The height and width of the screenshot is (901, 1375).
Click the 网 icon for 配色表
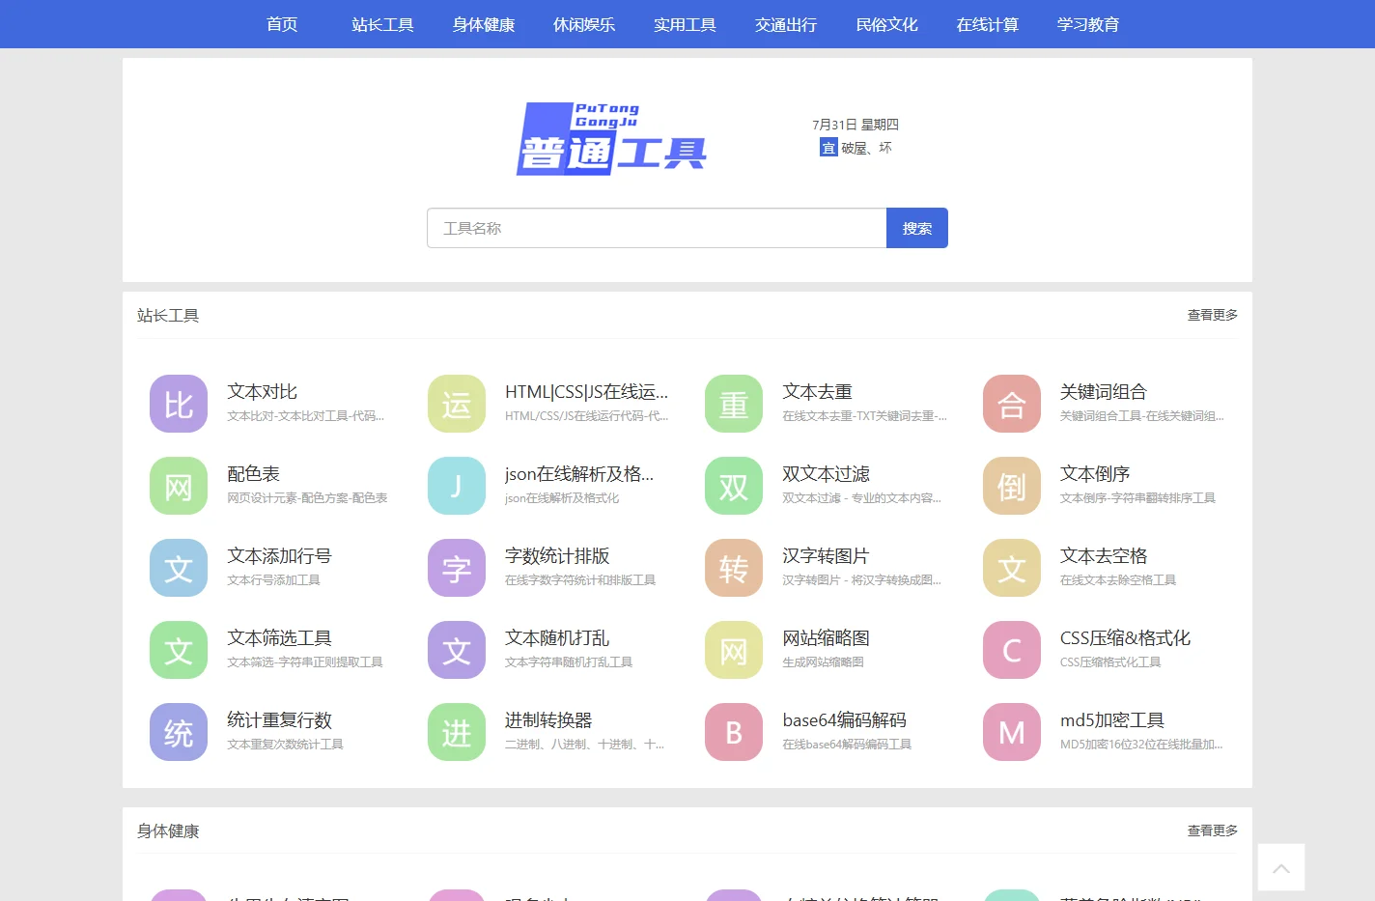pos(179,486)
